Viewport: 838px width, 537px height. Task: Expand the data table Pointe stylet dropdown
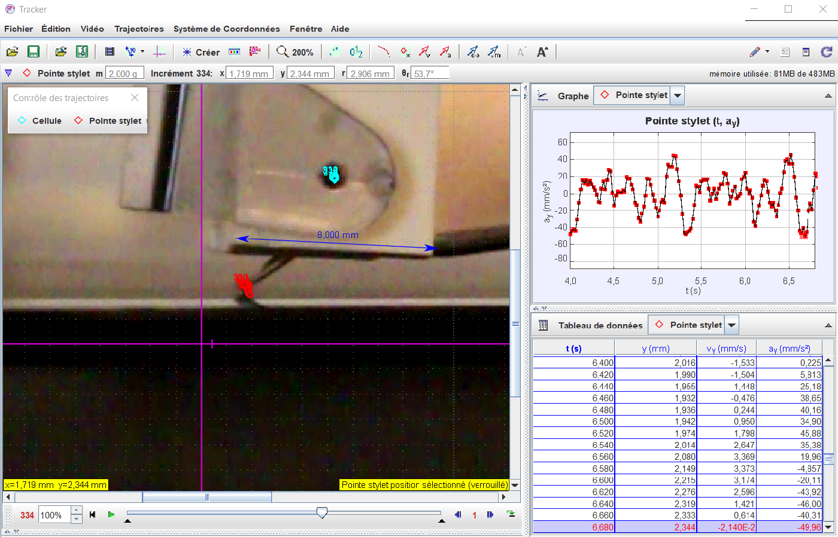click(731, 325)
